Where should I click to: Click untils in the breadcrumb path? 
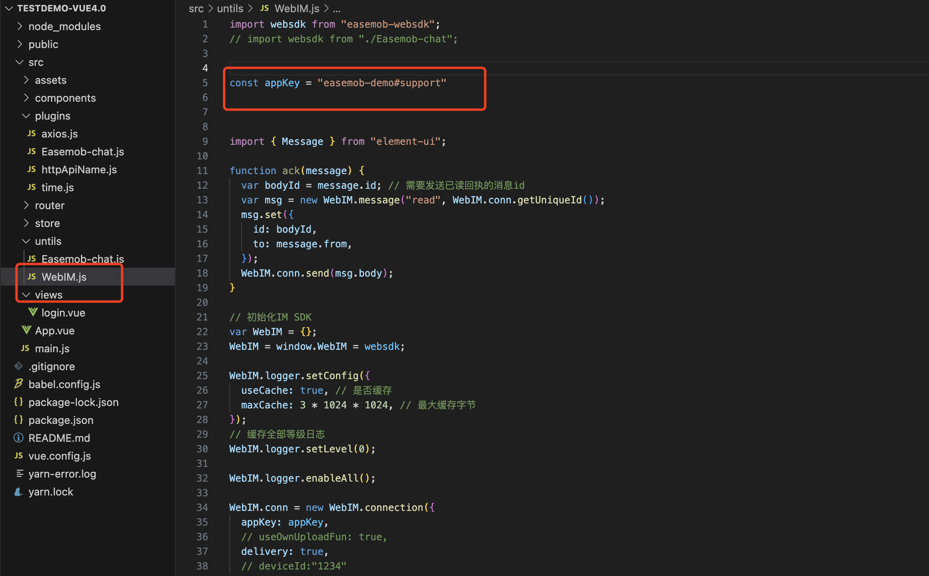click(230, 9)
